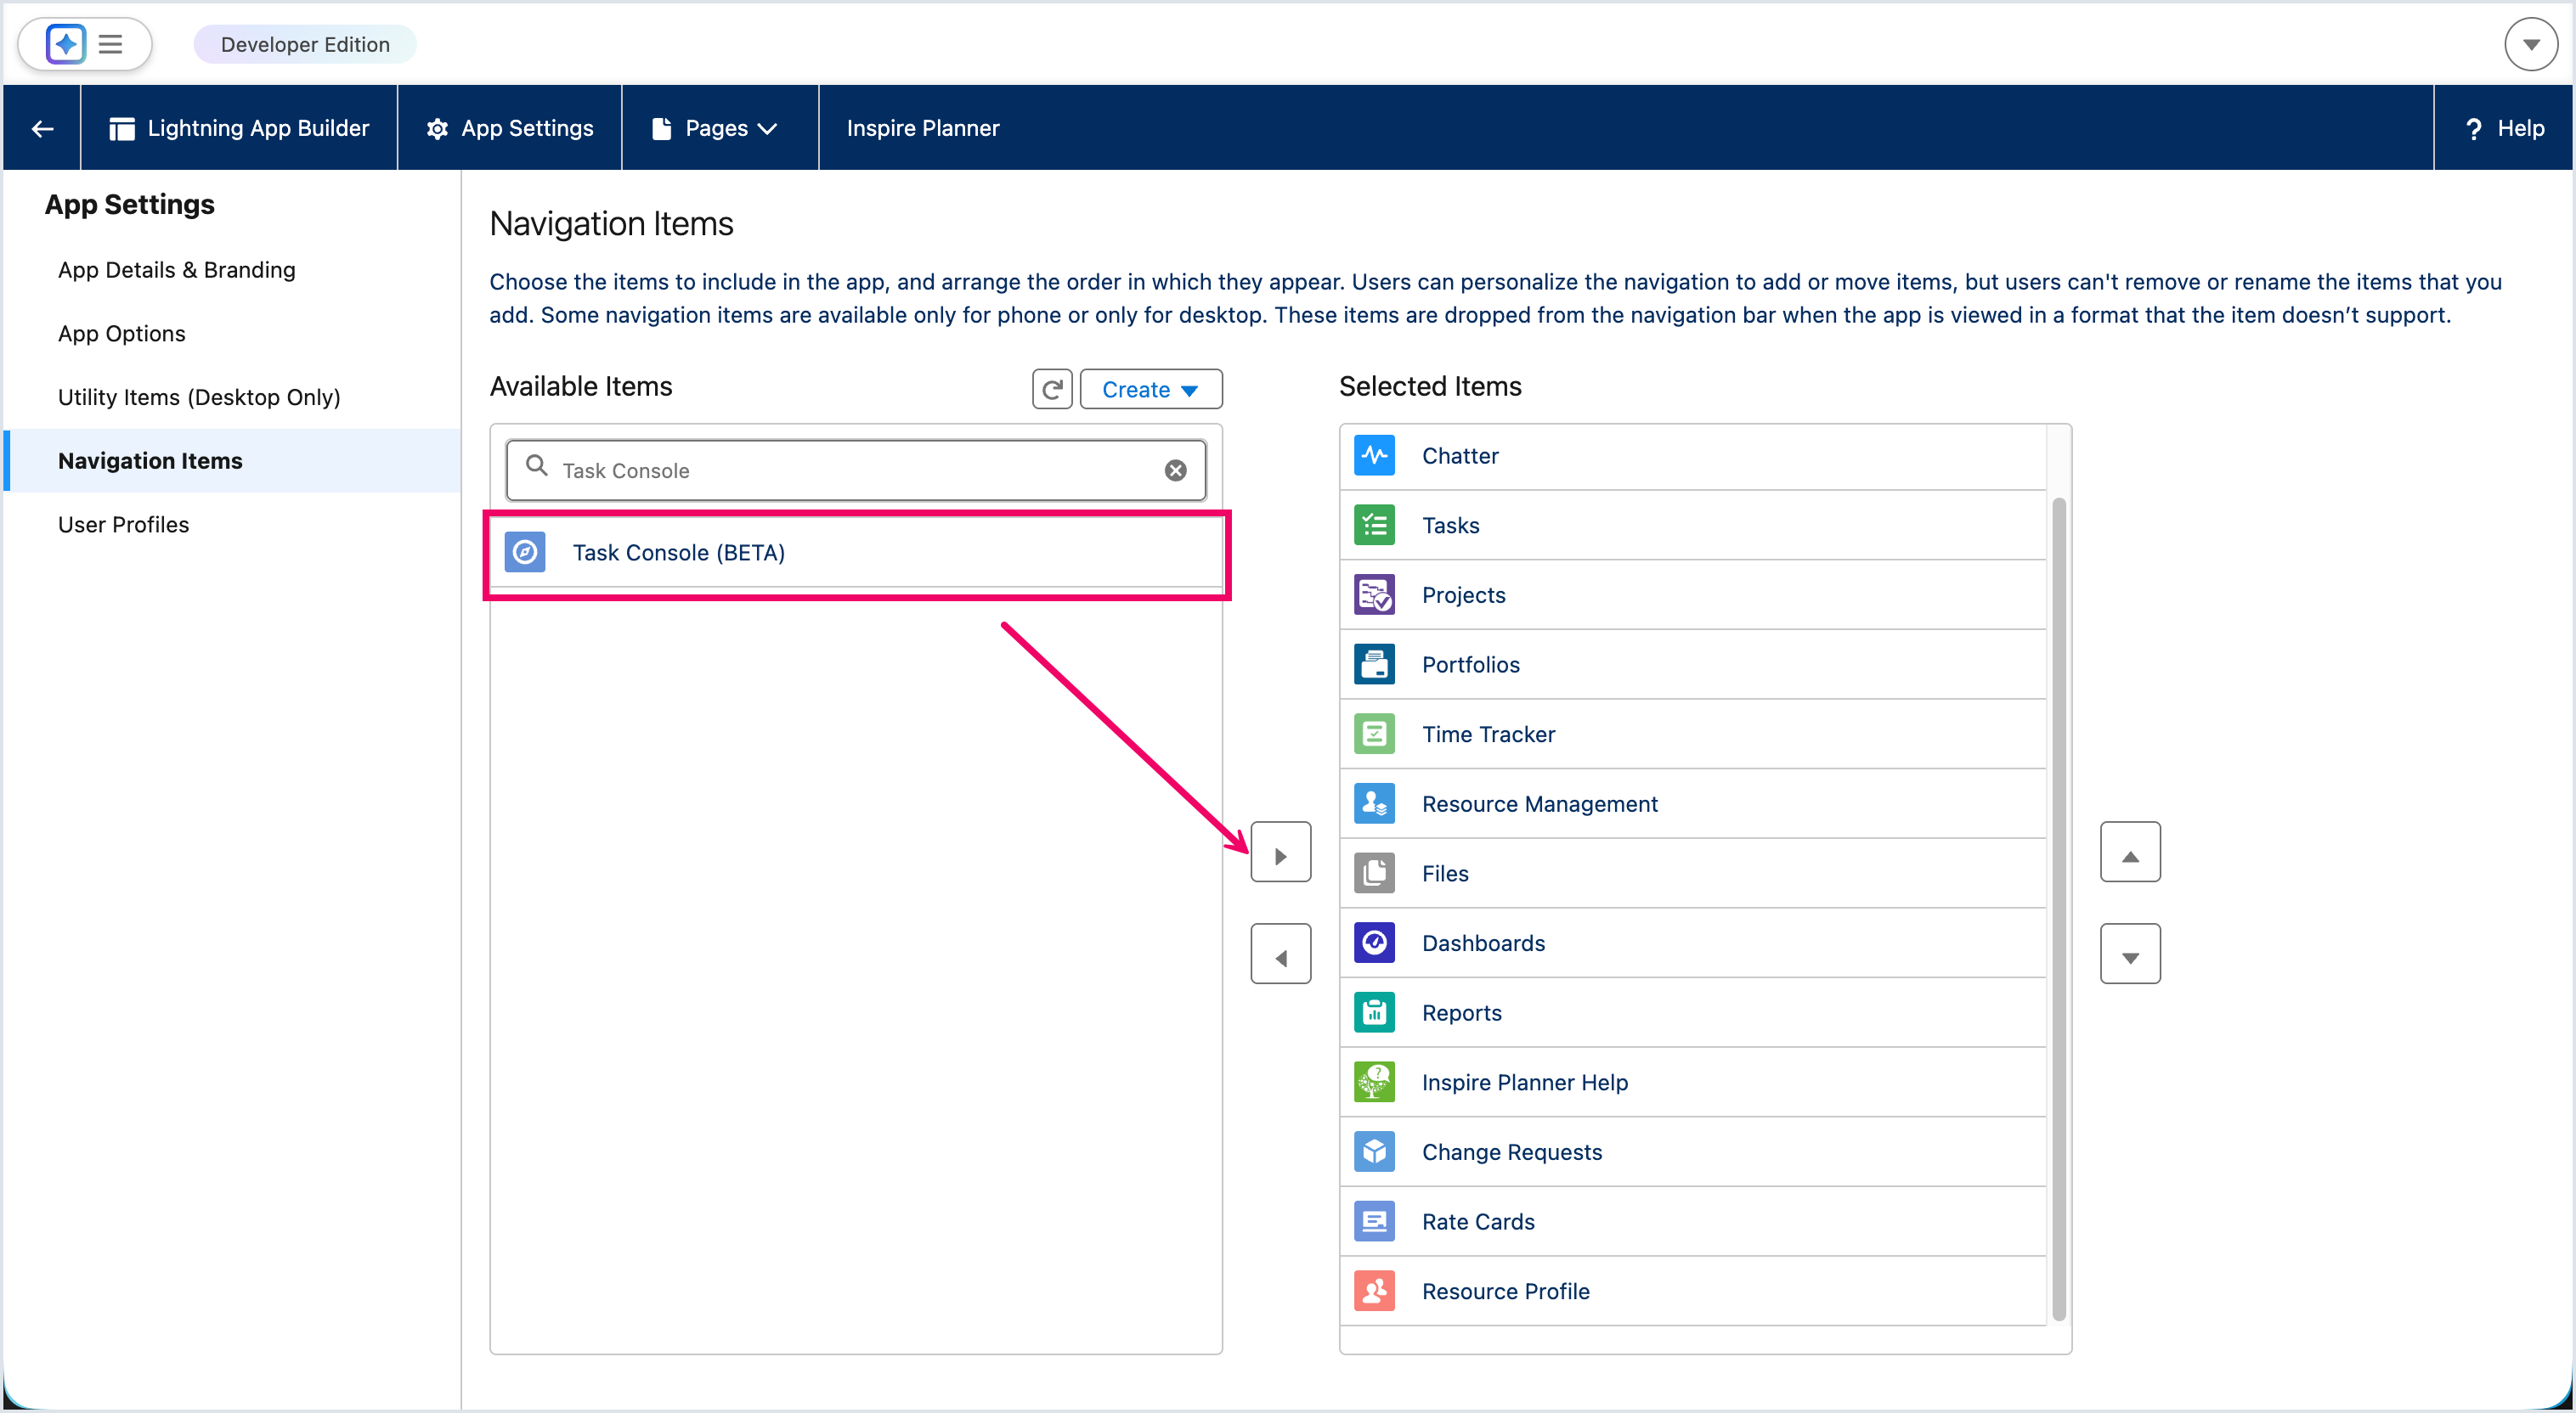Screen dimensions: 2576x1413
Task: Click the Inspire Planner Help tree icon
Action: pyautogui.click(x=1375, y=1082)
